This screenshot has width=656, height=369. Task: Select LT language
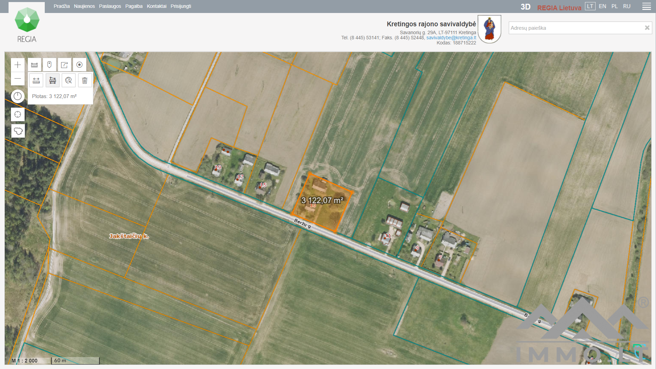pos(590,6)
